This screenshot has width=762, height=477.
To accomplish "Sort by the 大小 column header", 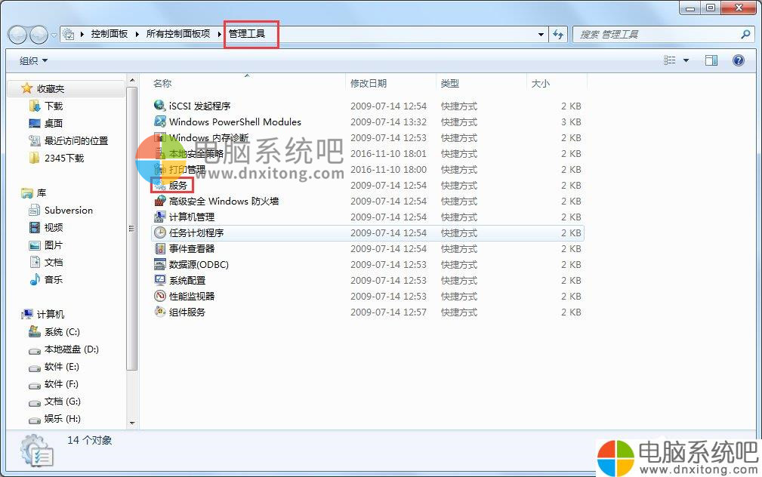I will (557, 83).
